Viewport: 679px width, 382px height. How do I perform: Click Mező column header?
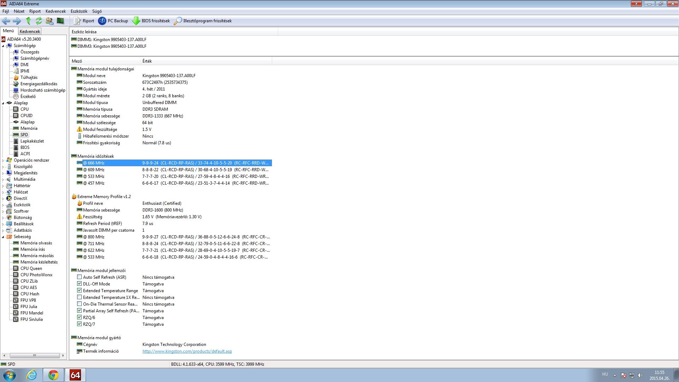105,61
